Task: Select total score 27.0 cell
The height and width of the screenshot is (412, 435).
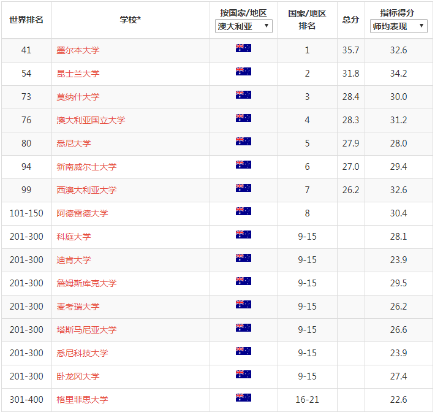Action: (x=350, y=167)
